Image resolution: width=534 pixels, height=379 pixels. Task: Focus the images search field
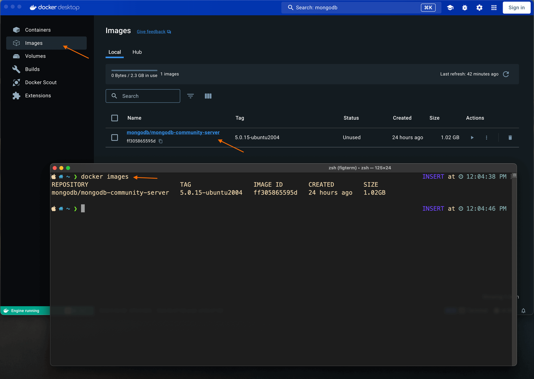pos(143,96)
